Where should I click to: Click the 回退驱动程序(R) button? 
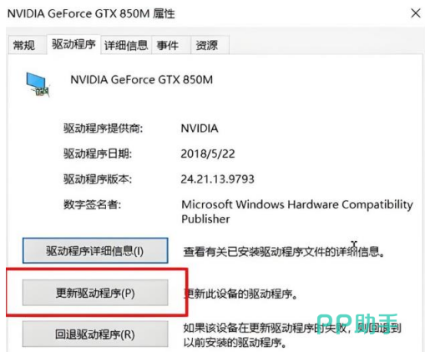(95, 334)
